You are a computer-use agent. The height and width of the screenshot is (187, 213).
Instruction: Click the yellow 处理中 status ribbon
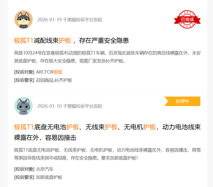(182, 101)
